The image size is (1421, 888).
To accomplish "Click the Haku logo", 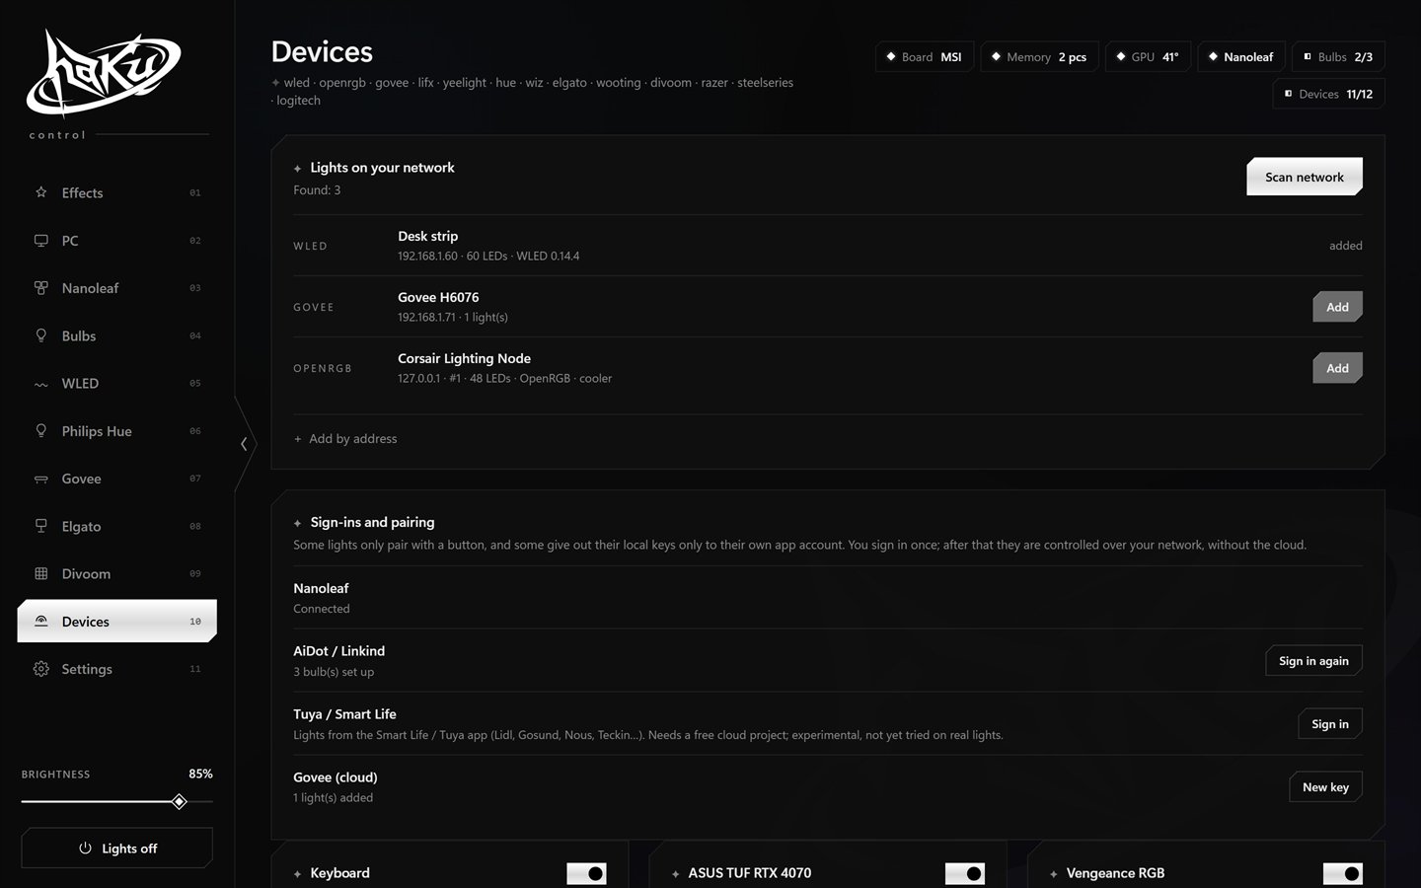I will 103,73.
